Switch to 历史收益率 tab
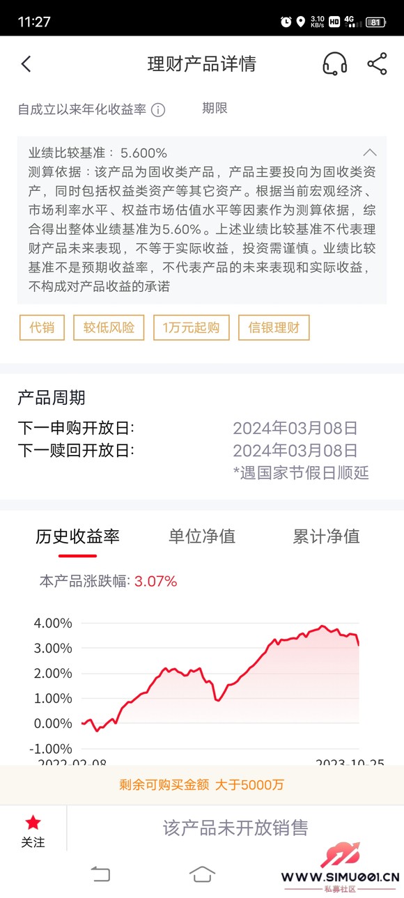Viewport: 404px width, 898px height. pyautogui.click(x=77, y=536)
